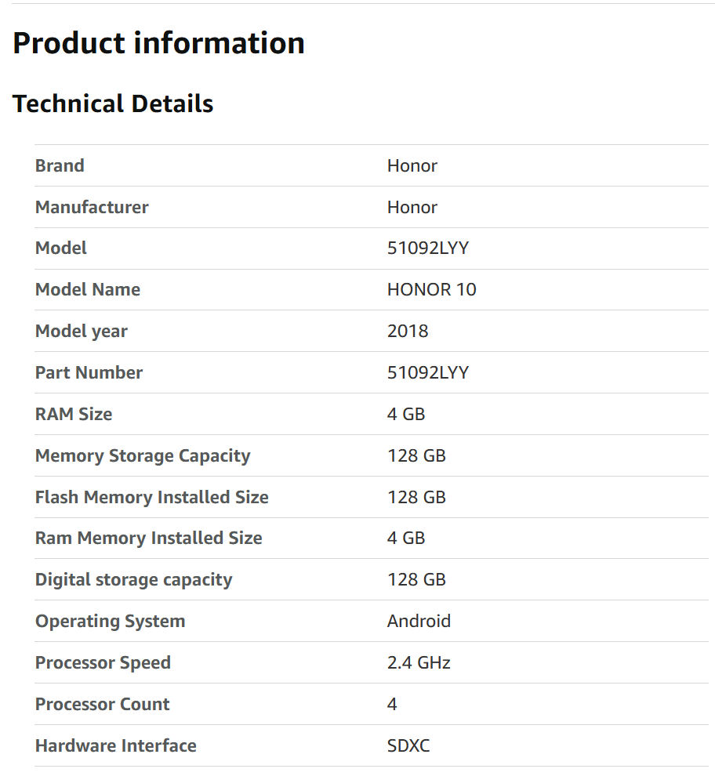The width and height of the screenshot is (715, 776).
Task: Click the Operating System label
Action: [111, 621]
